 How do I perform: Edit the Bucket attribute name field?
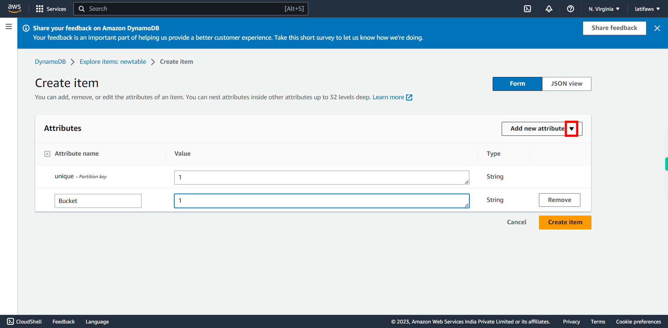(x=98, y=201)
